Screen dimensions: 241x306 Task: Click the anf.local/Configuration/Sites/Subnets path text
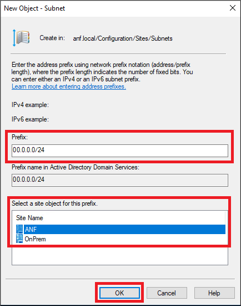tap(123, 38)
